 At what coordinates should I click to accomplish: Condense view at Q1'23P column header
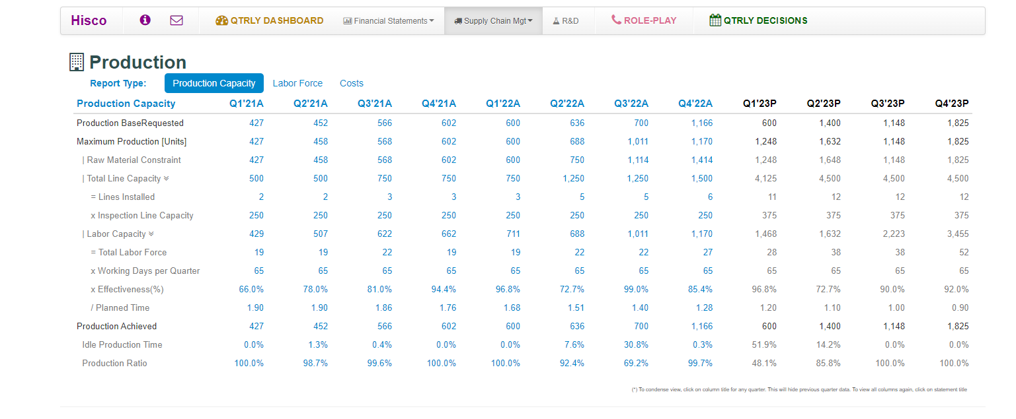coord(760,104)
